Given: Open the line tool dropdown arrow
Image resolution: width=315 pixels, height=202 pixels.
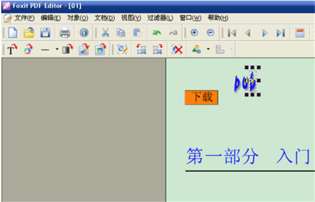Looking at the screenshot, I should click(57, 49).
